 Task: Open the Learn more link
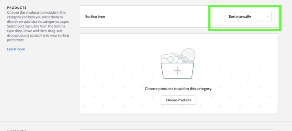click(16, 49)
